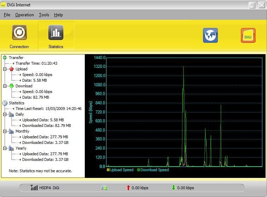Select Daily Downloaded Data: 82.79 MB
Screen dimensions: 267x197
pos(47,126)
